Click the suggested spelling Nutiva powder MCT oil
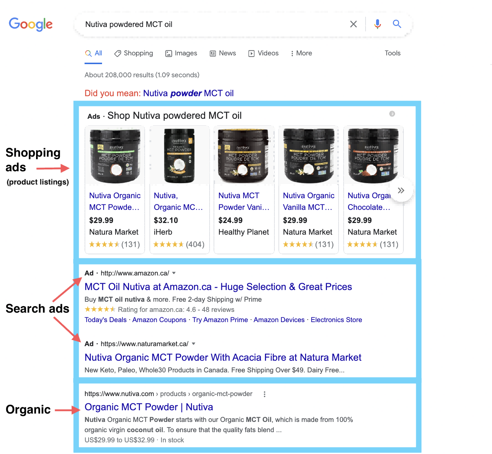The height and width of the screenshot is (454, 492). coord(188,93)
